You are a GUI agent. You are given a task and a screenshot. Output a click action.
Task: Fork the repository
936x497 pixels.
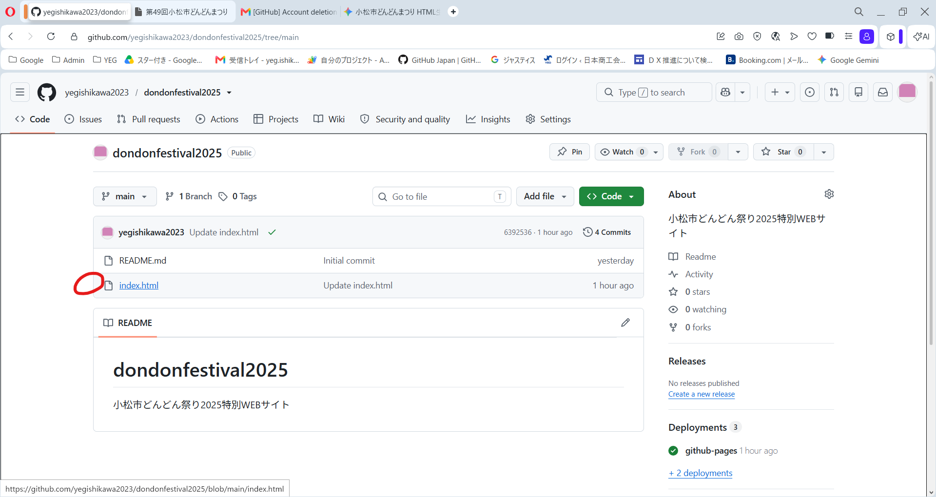point(698,152)
